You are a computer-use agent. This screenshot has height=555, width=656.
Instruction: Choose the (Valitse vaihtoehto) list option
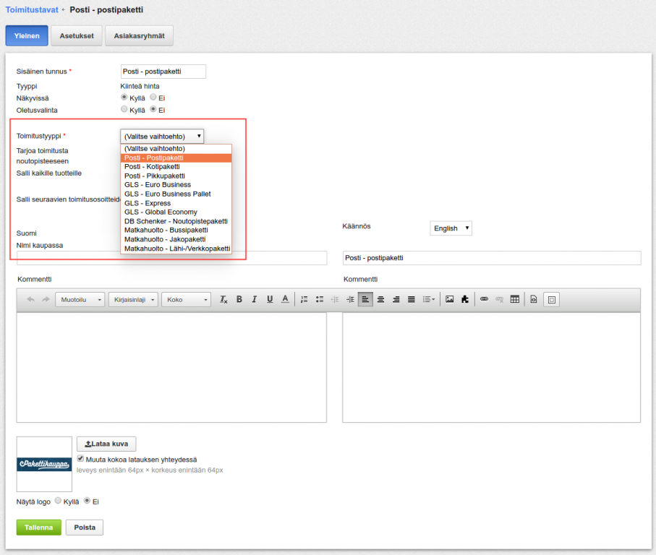(x=176, y=149)
